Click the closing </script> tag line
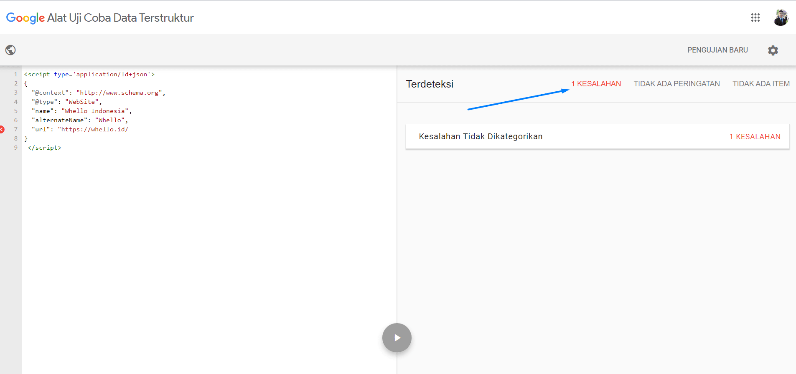 pos(44,148)
